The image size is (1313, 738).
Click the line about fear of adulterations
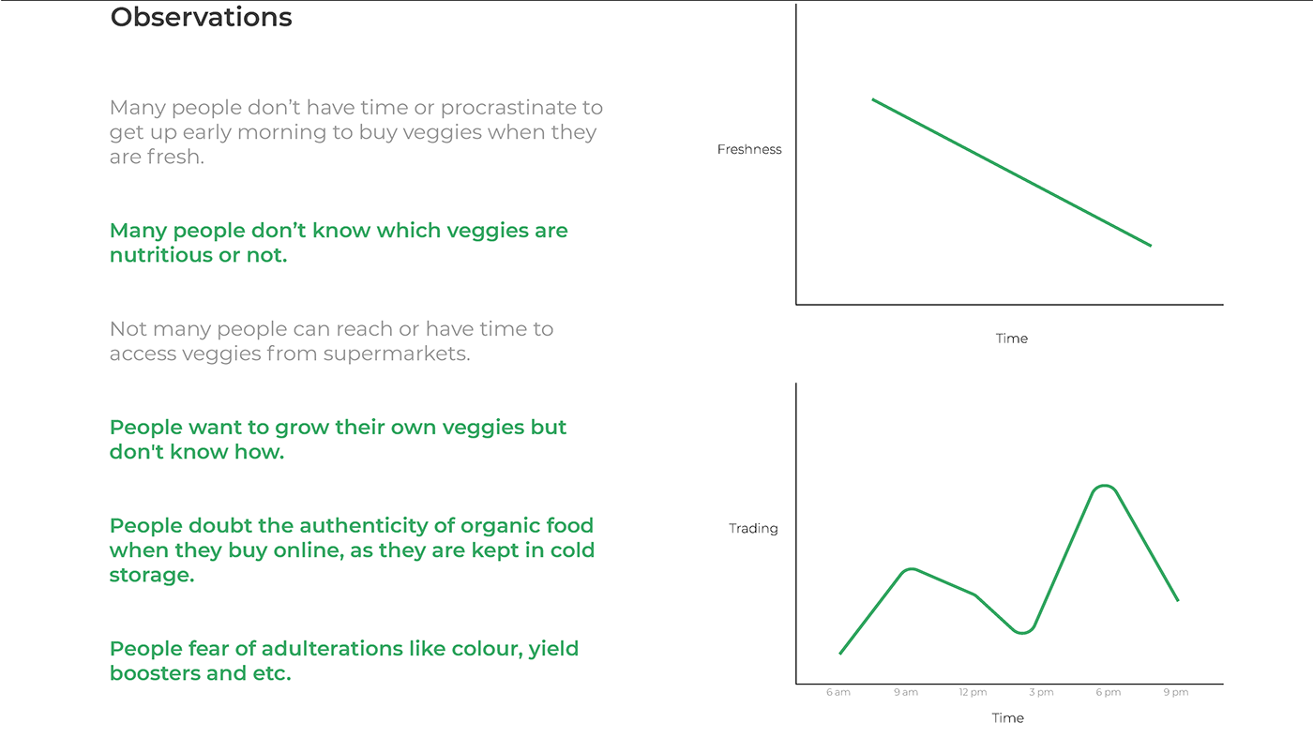pyautogui.click(x=343, y=660)
